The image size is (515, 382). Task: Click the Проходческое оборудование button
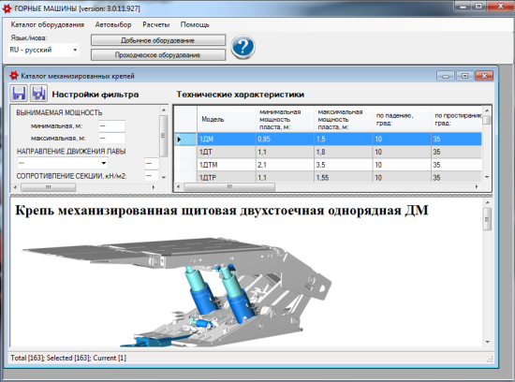158,55
